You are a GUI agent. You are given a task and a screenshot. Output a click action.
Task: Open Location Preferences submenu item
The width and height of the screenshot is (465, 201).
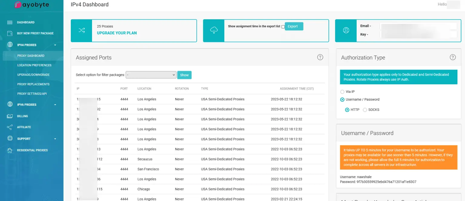34,65
